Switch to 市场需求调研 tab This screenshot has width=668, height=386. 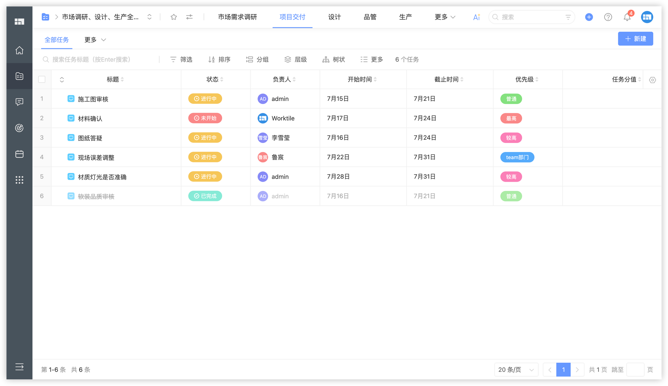[237, 17]
